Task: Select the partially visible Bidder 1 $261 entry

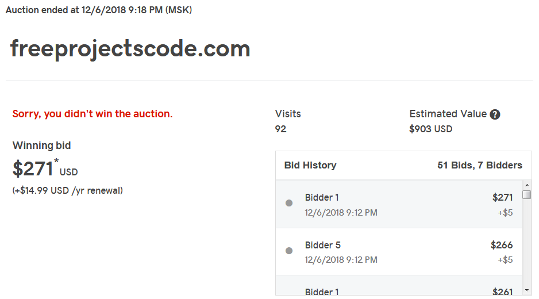Action: point(399,286)
